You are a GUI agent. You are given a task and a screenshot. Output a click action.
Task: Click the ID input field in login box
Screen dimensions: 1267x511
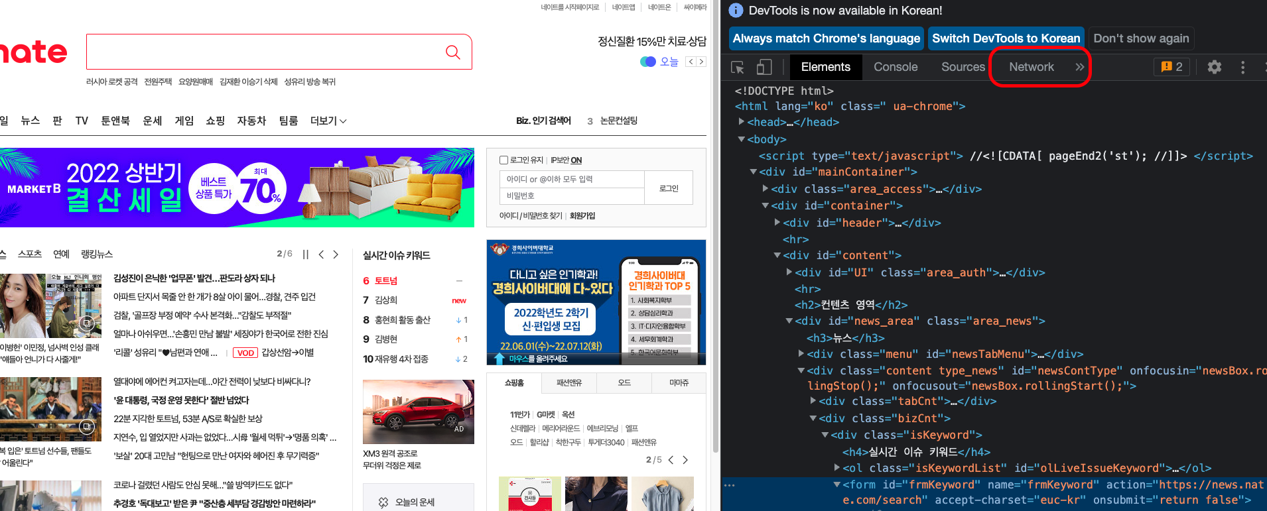click(572, 180)
